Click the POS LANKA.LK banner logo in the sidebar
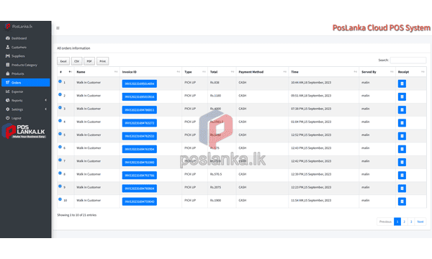The height and width of the screenshot is (259, 432). point(24,131)
